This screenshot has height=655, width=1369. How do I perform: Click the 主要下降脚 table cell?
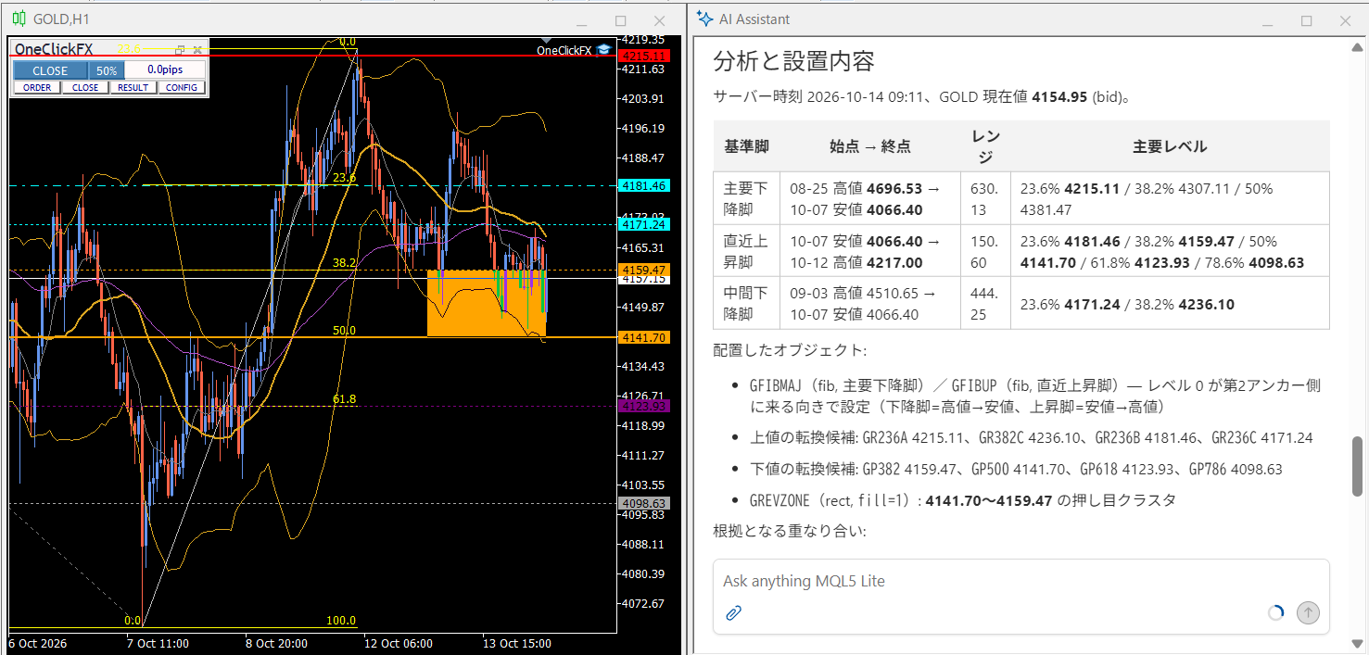point(746,197)
